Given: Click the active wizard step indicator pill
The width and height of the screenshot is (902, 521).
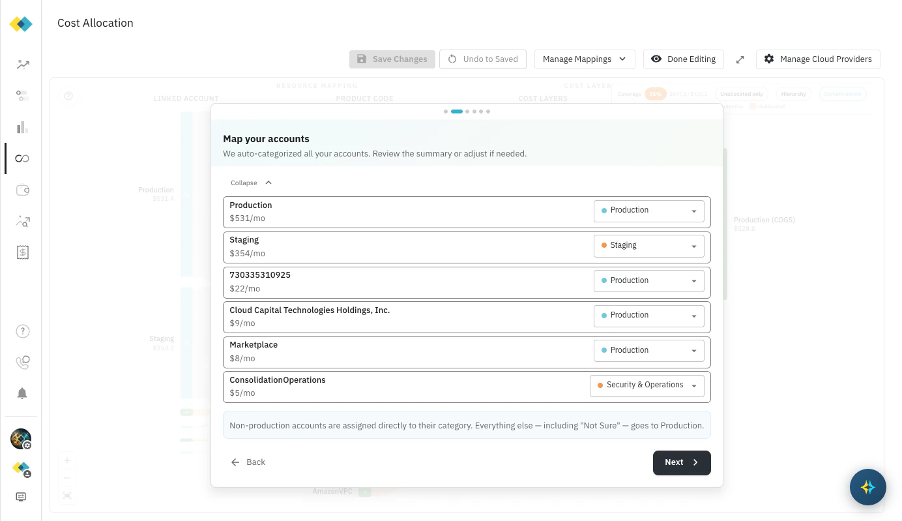Looking at the screenshot, I should 457,112.
